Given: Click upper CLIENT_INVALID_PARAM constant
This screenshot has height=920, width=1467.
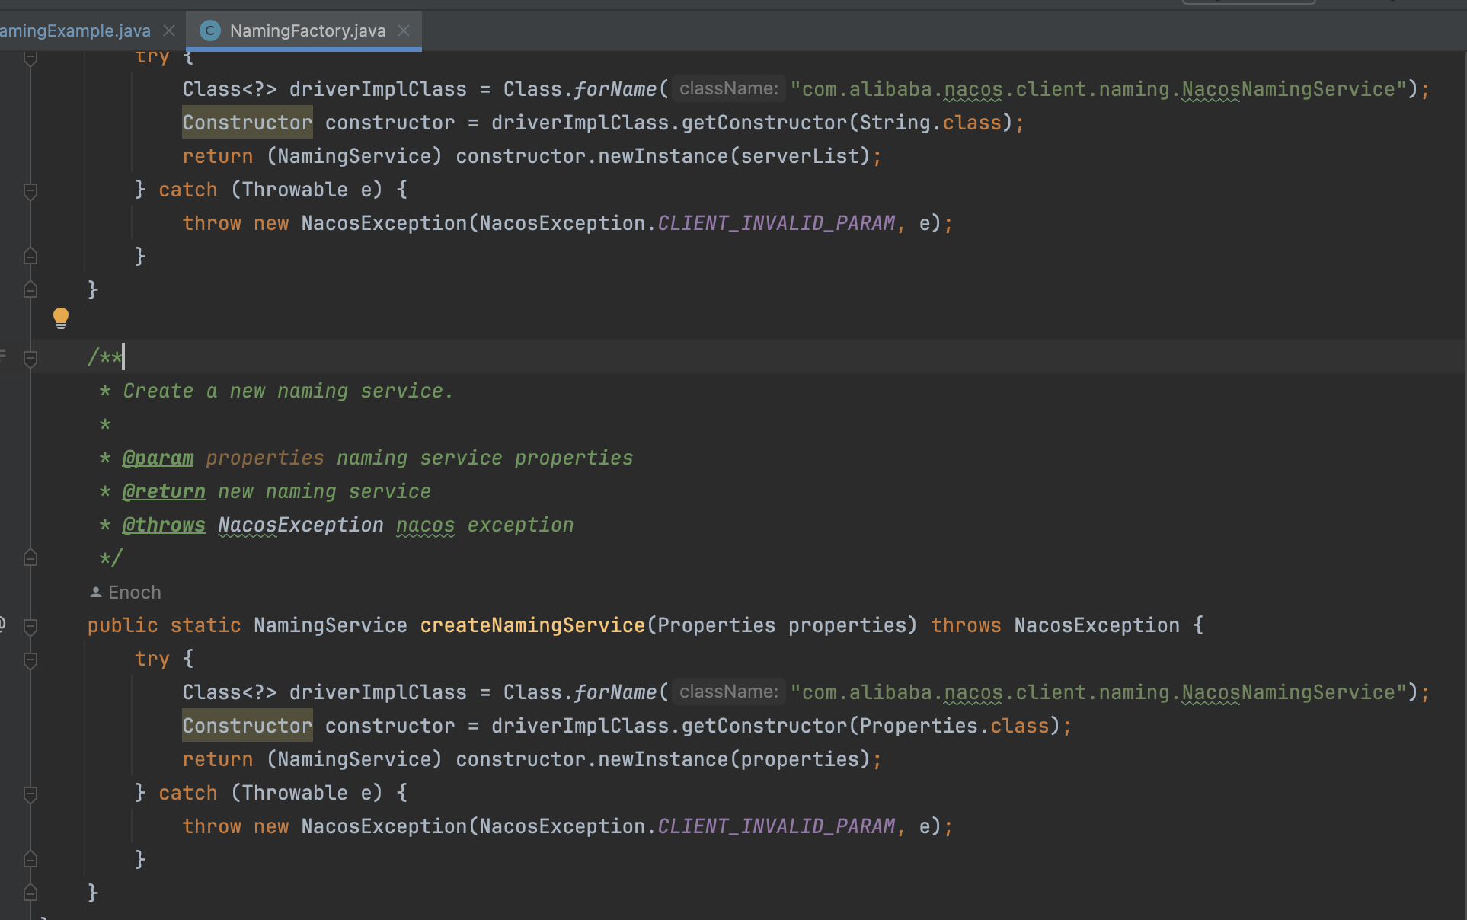Looking at the screenshot, I should pos(776,223).
